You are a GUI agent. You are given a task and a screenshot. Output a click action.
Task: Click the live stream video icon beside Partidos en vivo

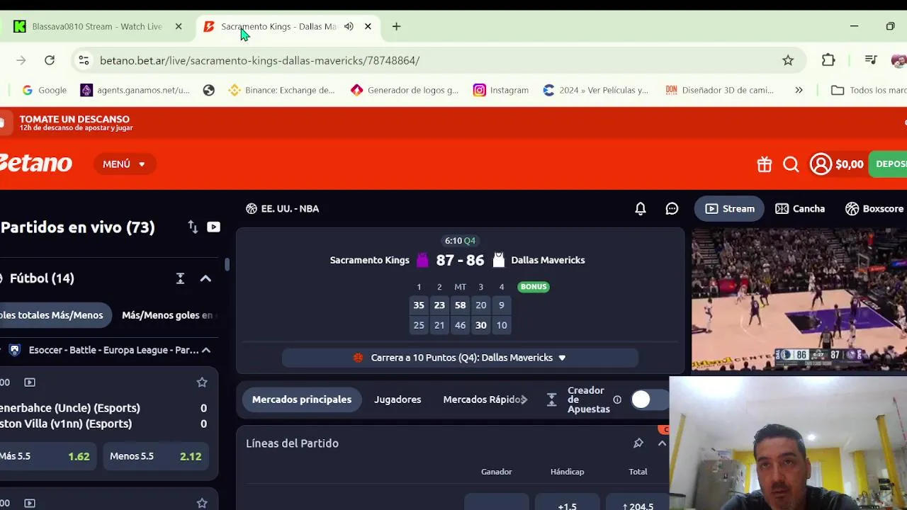click(x=213, y=227)
